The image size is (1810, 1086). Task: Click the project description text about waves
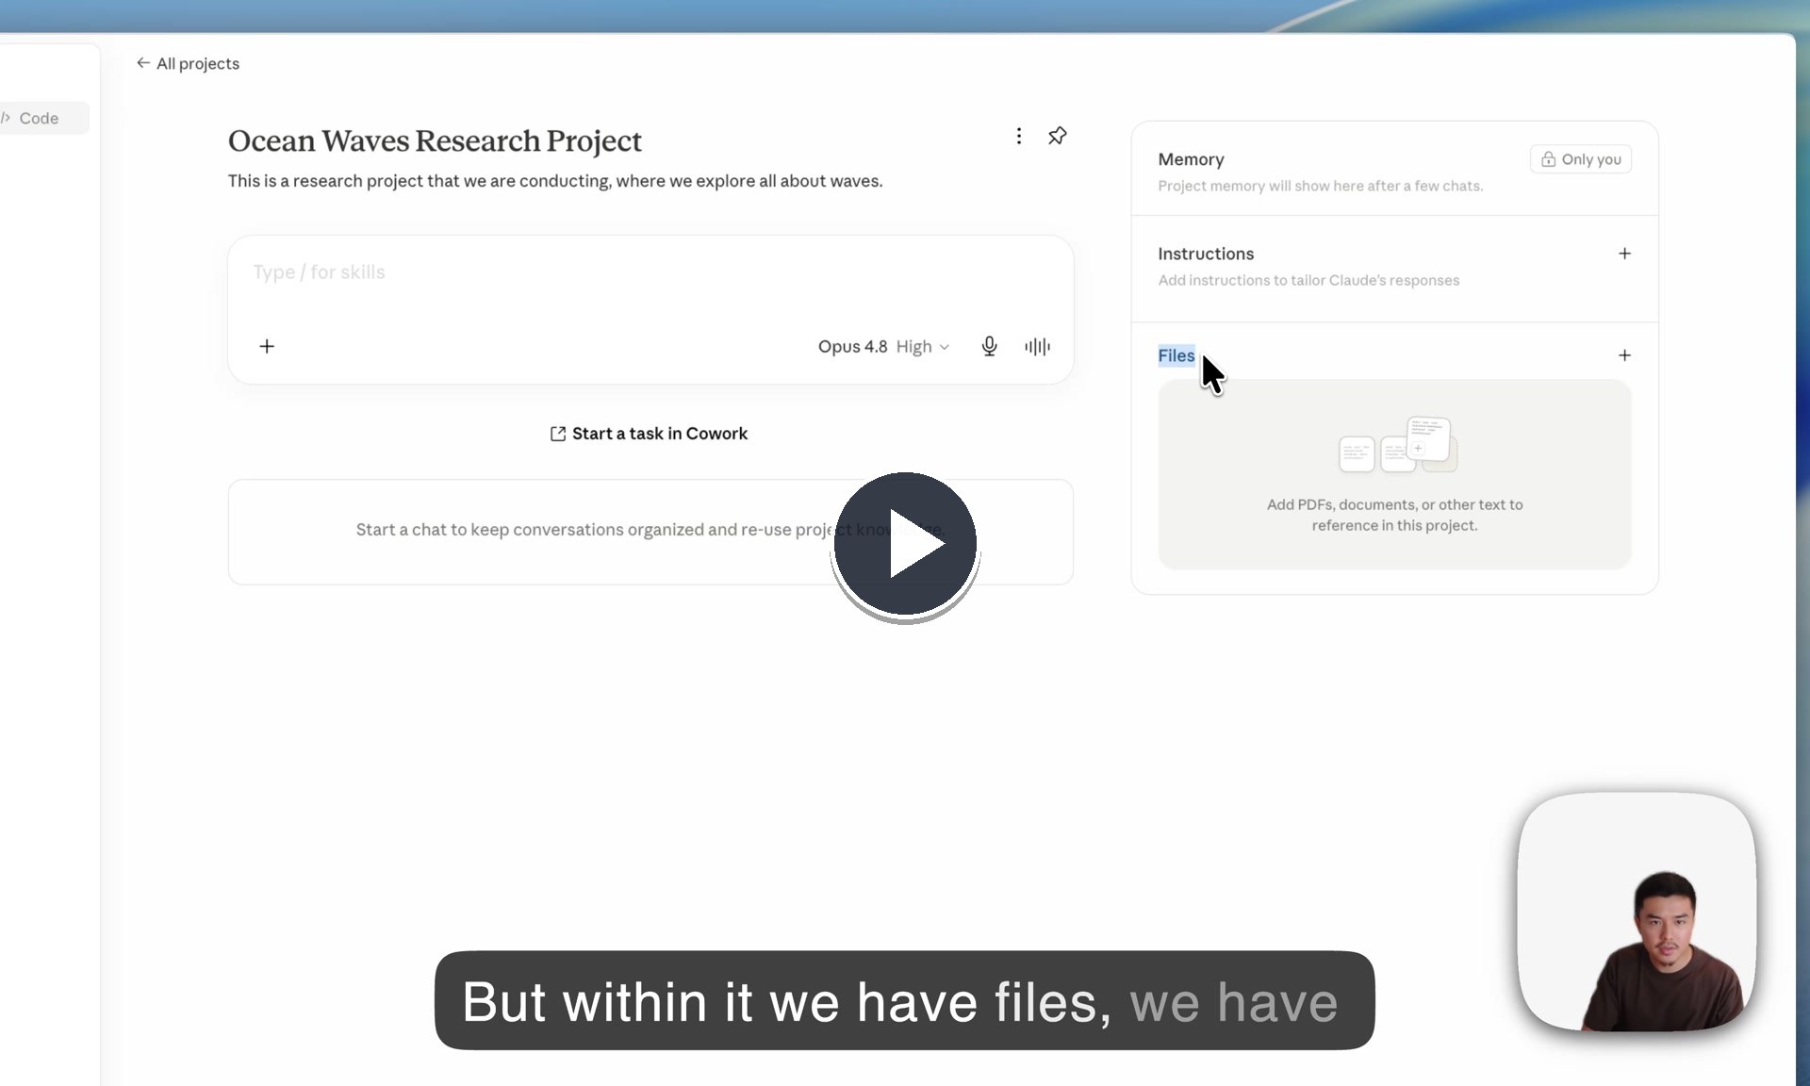tap(555, 181)
